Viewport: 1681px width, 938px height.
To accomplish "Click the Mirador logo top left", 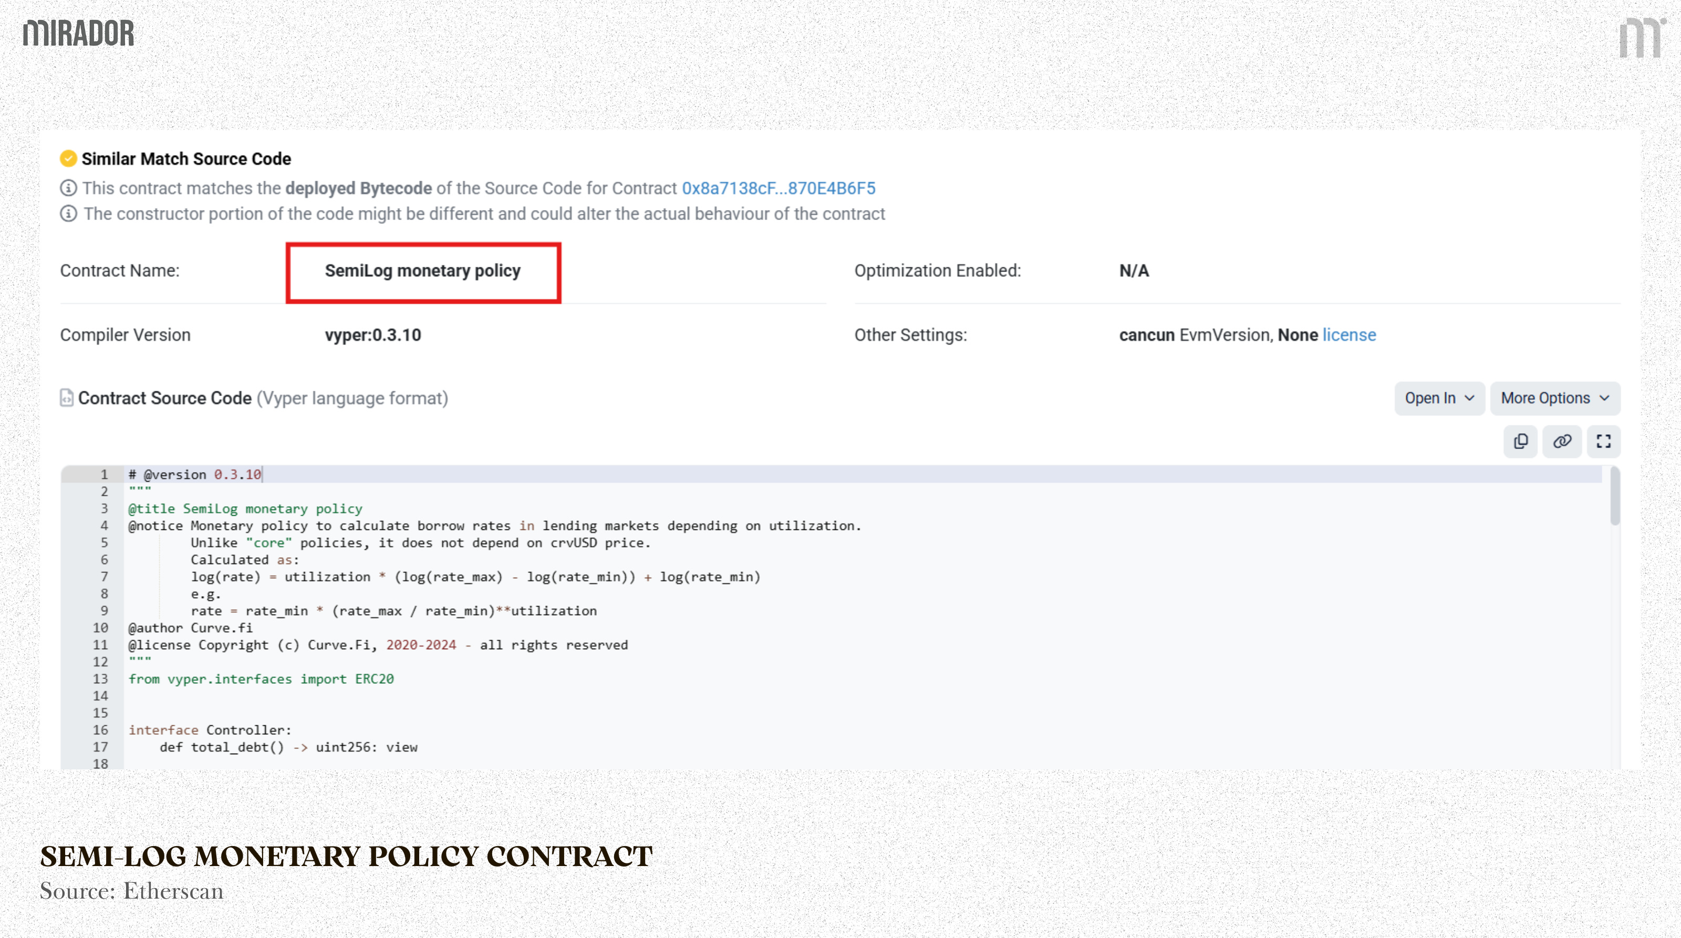I will (x=79, y=33).
